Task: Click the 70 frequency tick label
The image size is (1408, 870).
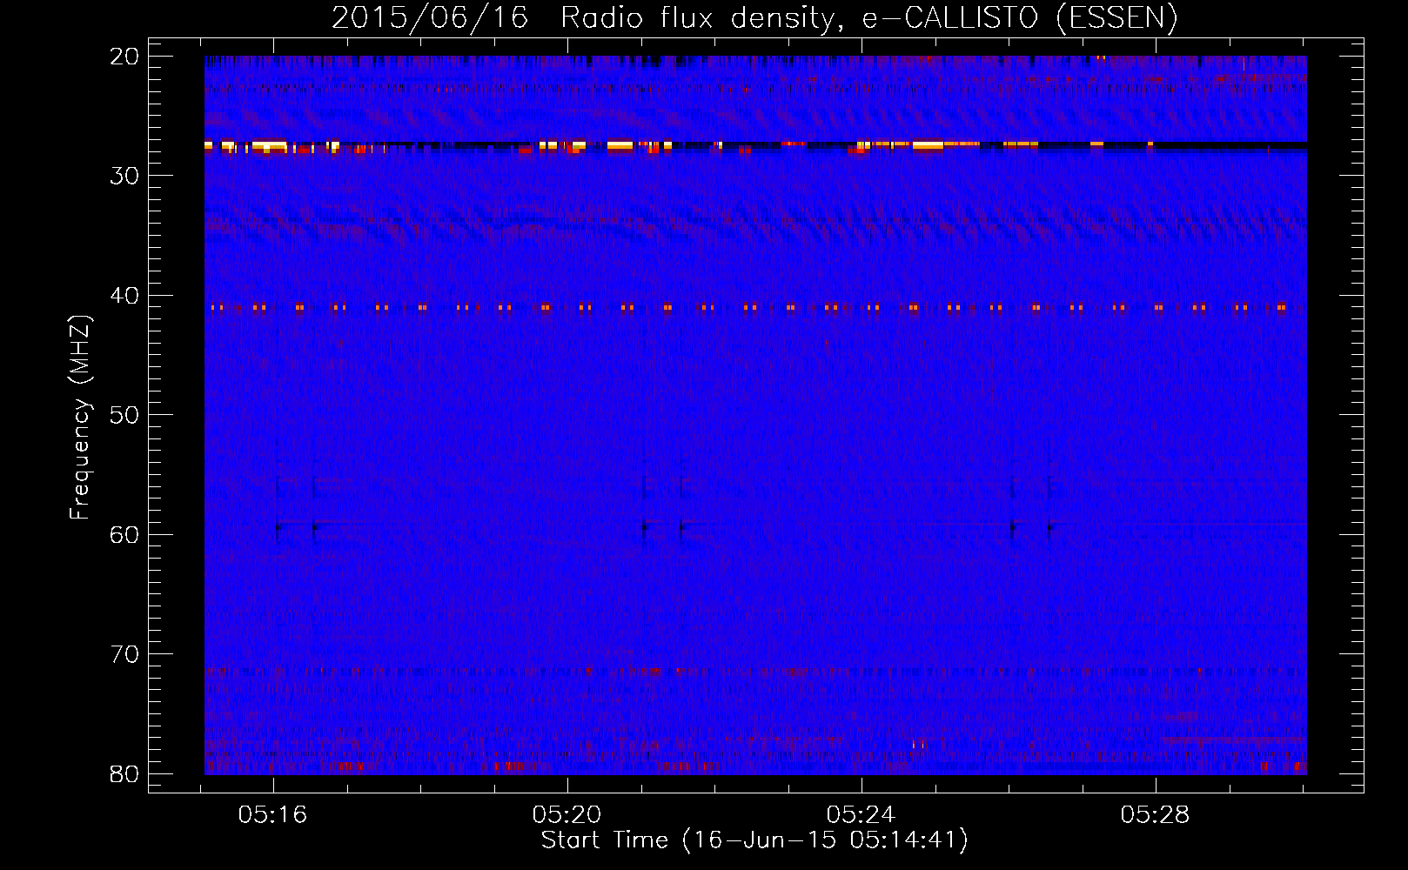Action: [125, 654]
